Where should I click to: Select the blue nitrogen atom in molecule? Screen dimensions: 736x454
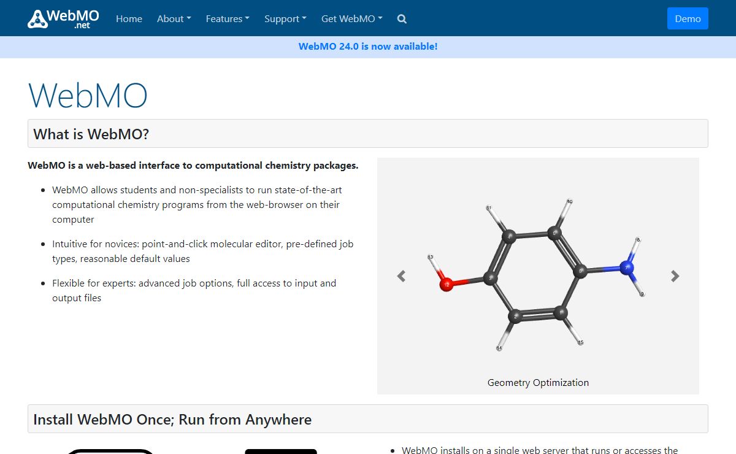(626, 268)
